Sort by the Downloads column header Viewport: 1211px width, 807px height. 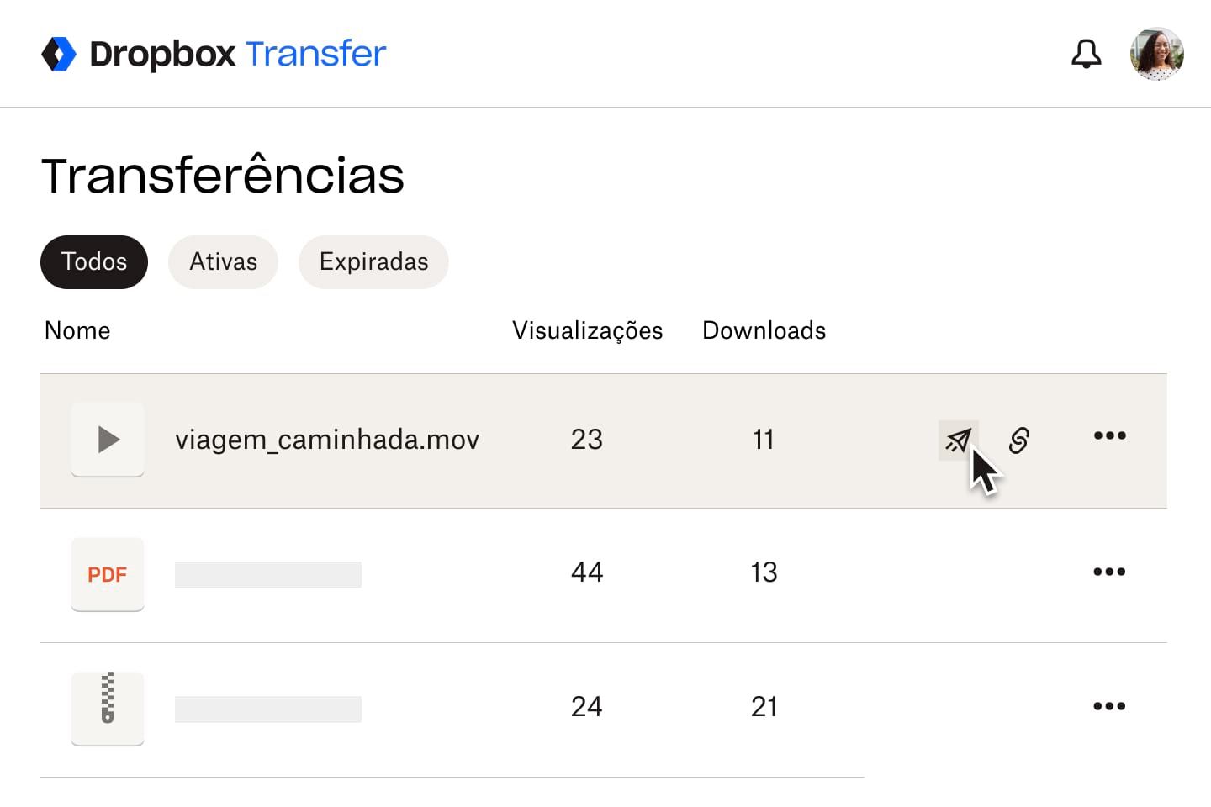(763, 330)
